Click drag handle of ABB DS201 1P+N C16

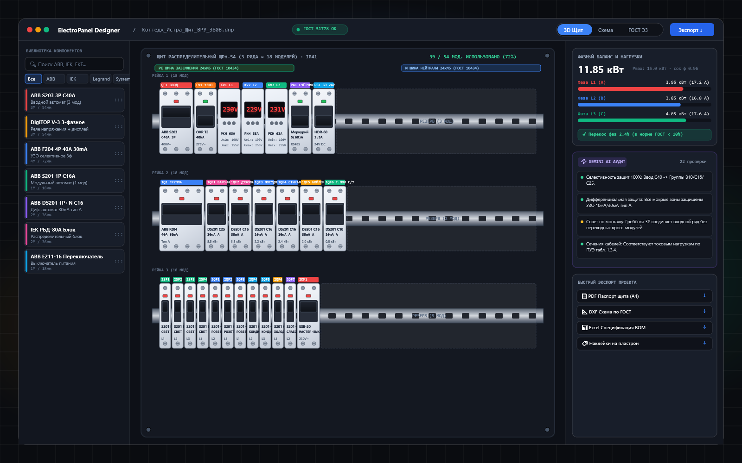pos(119,207)
